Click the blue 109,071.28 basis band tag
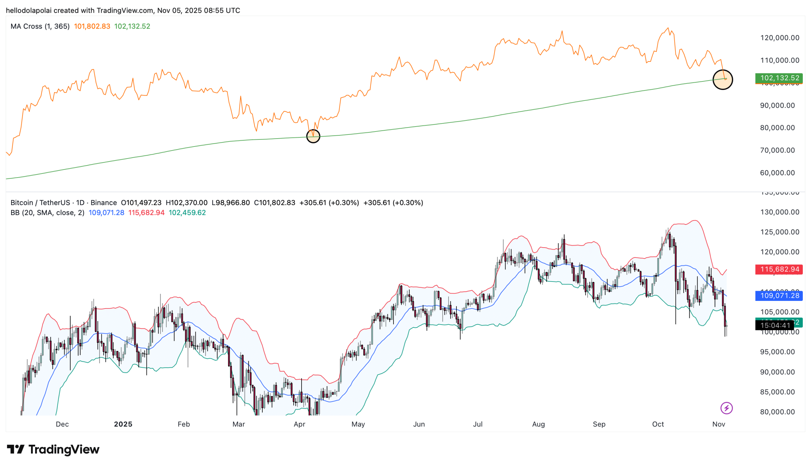The height and width of the screenshot is (467, 811). coord(779,296)
